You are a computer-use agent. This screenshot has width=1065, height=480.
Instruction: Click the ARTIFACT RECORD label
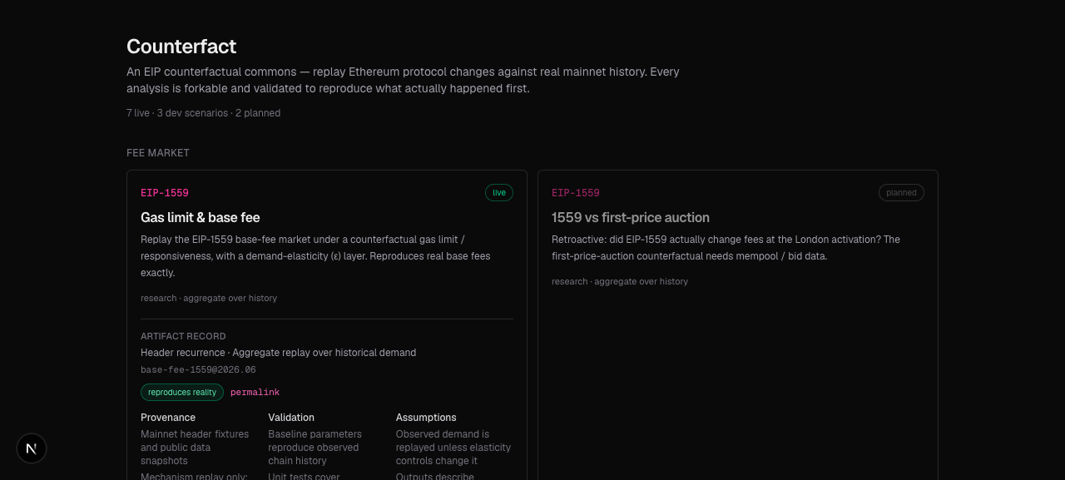(183, 336)
